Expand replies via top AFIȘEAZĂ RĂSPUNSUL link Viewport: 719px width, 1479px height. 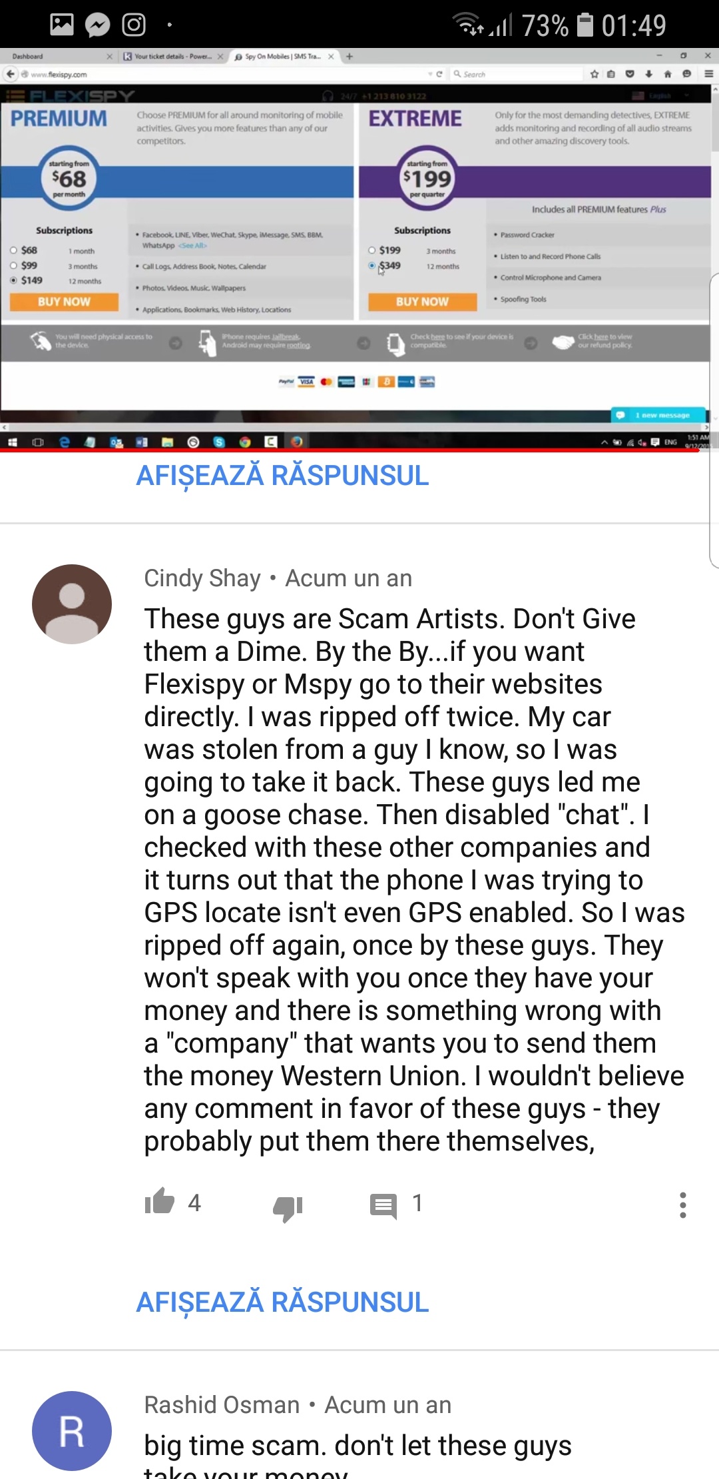coord(282,475)
